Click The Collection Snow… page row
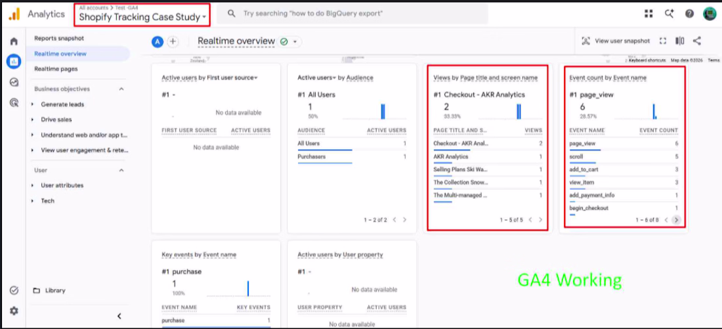This screenshot has height=329, width=722. click(488, 183)
